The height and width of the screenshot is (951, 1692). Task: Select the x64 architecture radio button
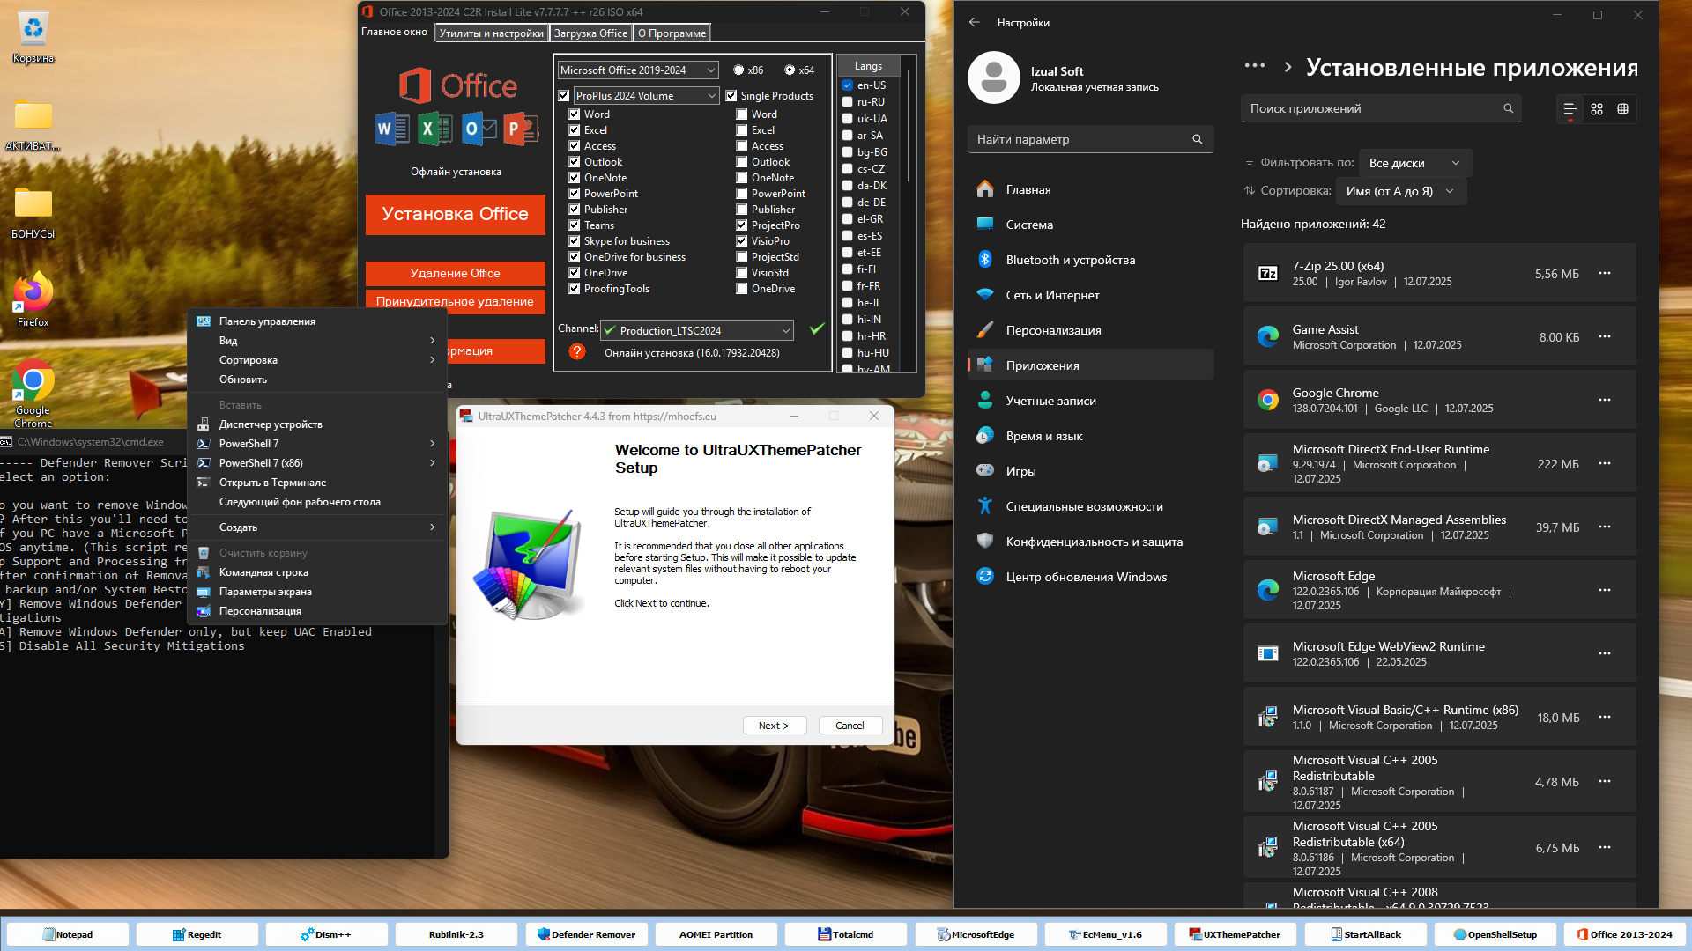[790, 70]
